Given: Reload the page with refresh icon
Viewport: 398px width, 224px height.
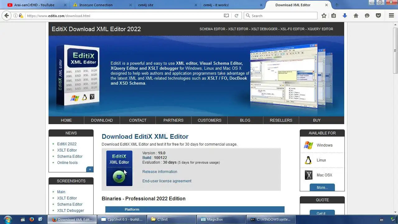Looking at the screenshot, I should [236, 16].
